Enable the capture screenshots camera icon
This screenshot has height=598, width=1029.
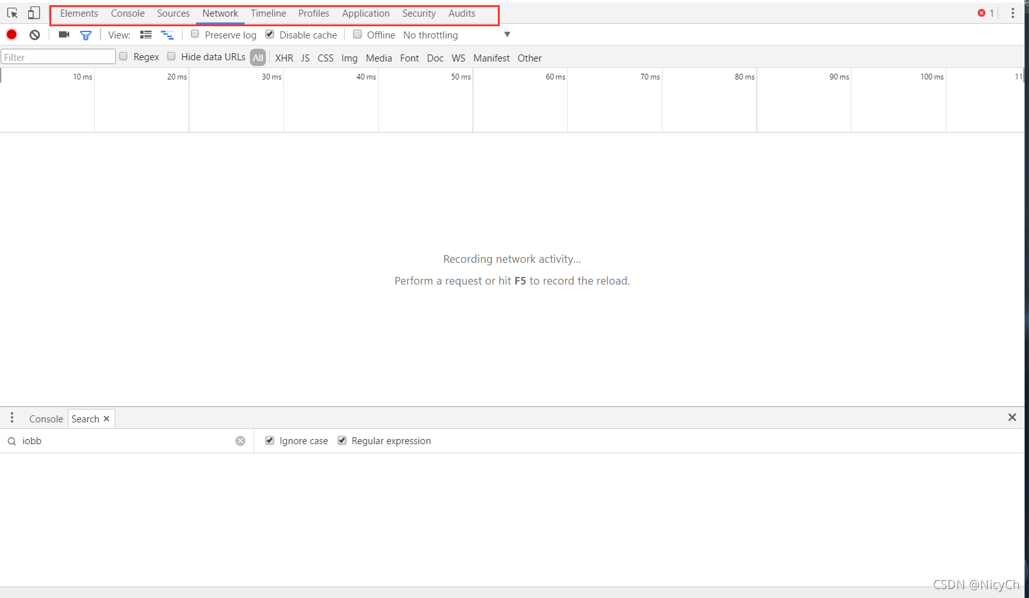pos(64,35)
